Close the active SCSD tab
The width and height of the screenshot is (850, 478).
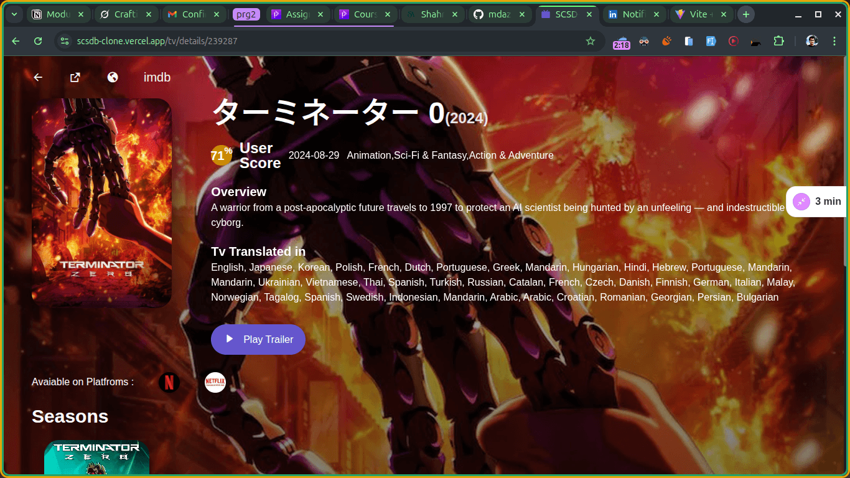(x=589, y=14)
